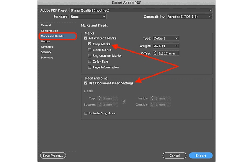Select the Security section
This screenshot has width=252, height=162.
coord(46,52)
